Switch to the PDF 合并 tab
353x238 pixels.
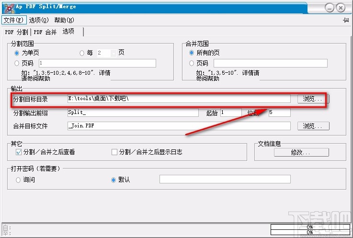pos(45,32)
